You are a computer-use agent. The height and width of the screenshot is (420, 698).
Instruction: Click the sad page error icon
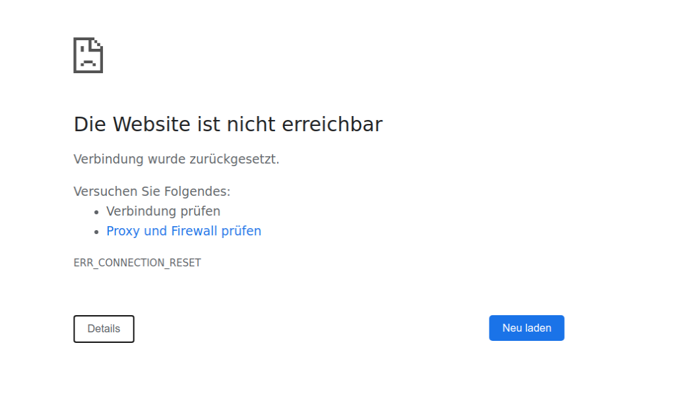88,55
